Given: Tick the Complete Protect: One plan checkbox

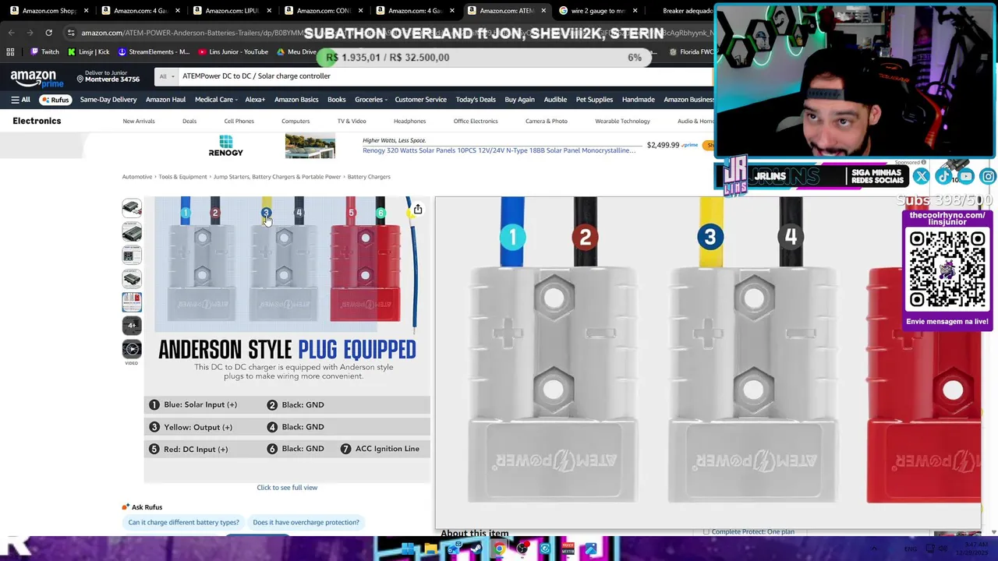Looking at the screenshot, I should point(706,532).
